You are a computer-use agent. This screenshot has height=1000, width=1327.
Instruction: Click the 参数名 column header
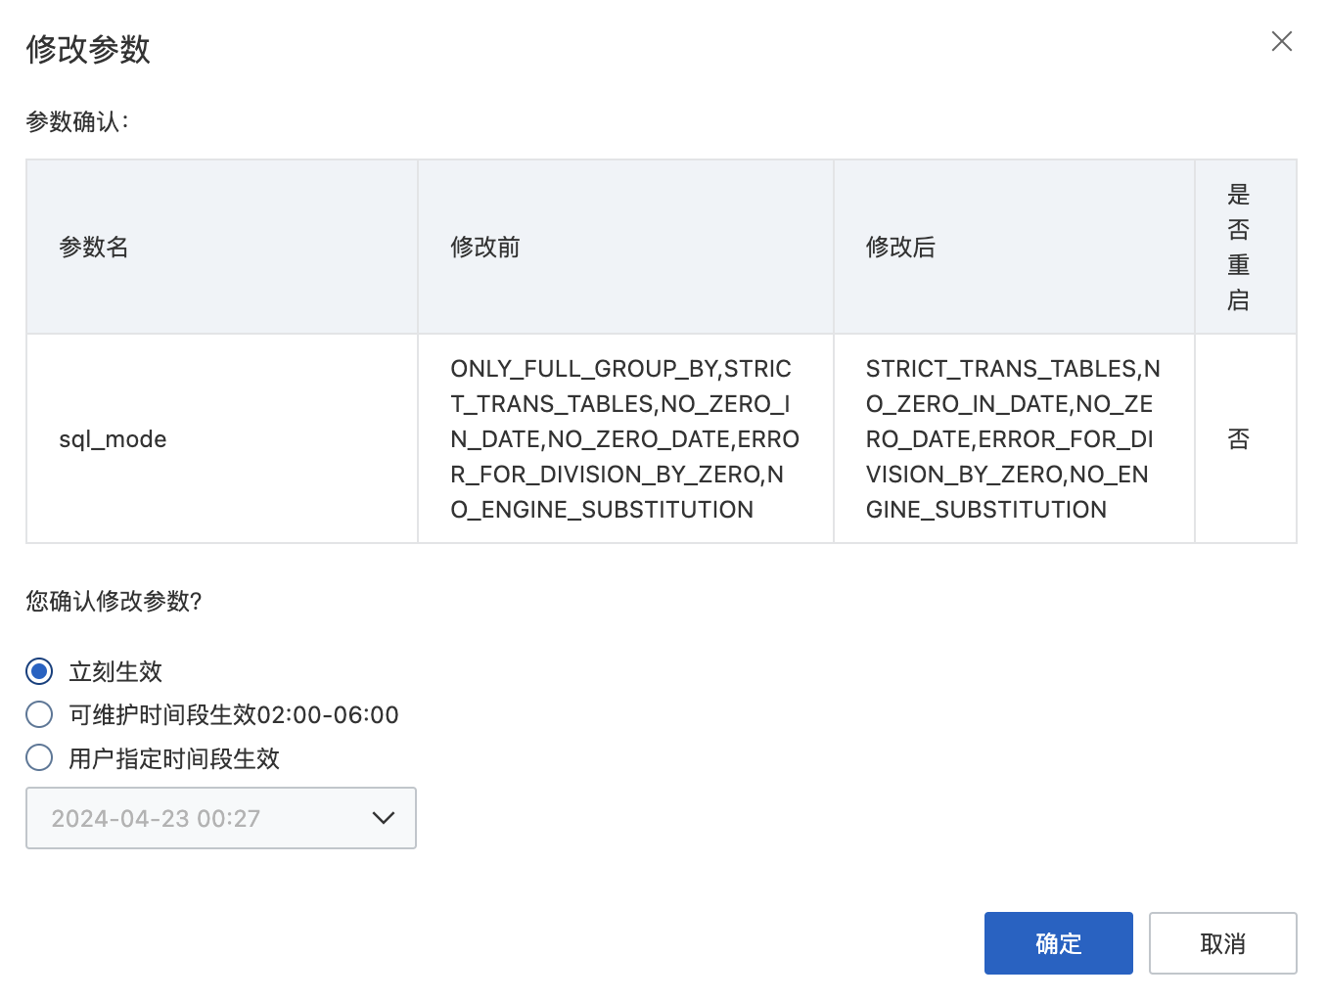tap(94, 247)
